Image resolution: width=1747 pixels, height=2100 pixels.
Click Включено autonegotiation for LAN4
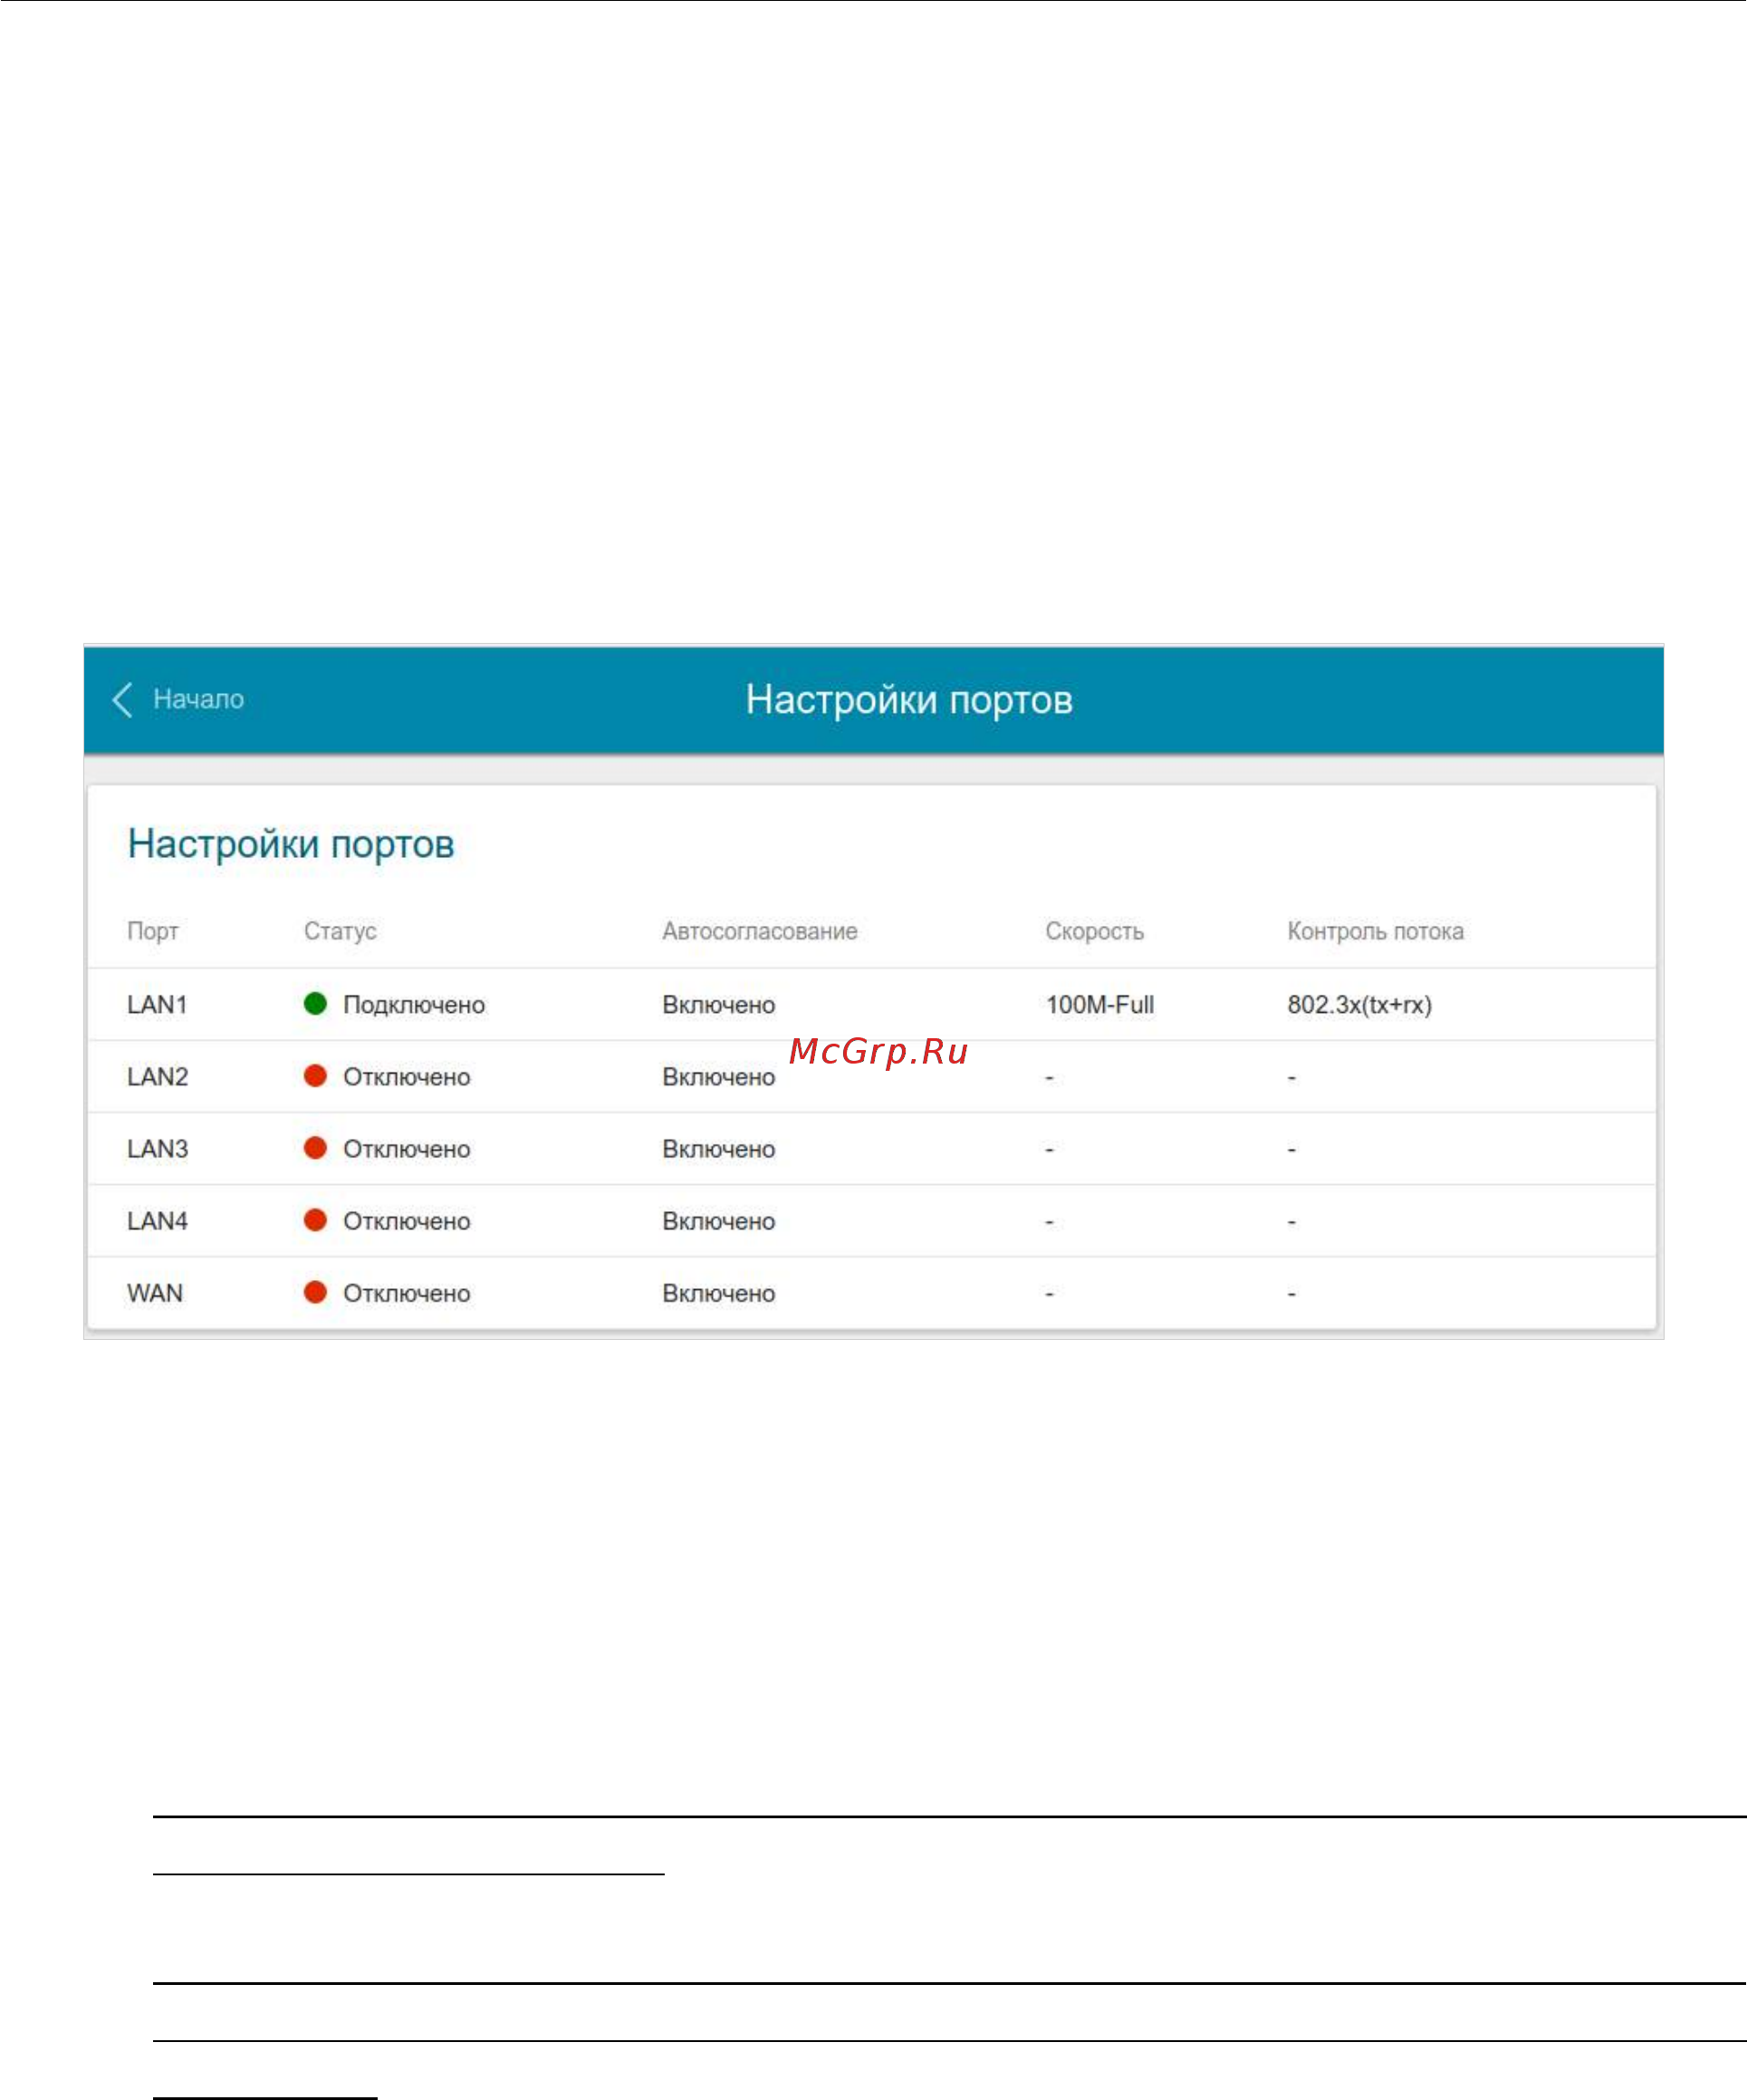[x=718, y=1221]
